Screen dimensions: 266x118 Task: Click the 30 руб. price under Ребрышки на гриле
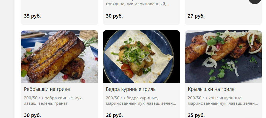pyautogui.click(x=32, y=115)
